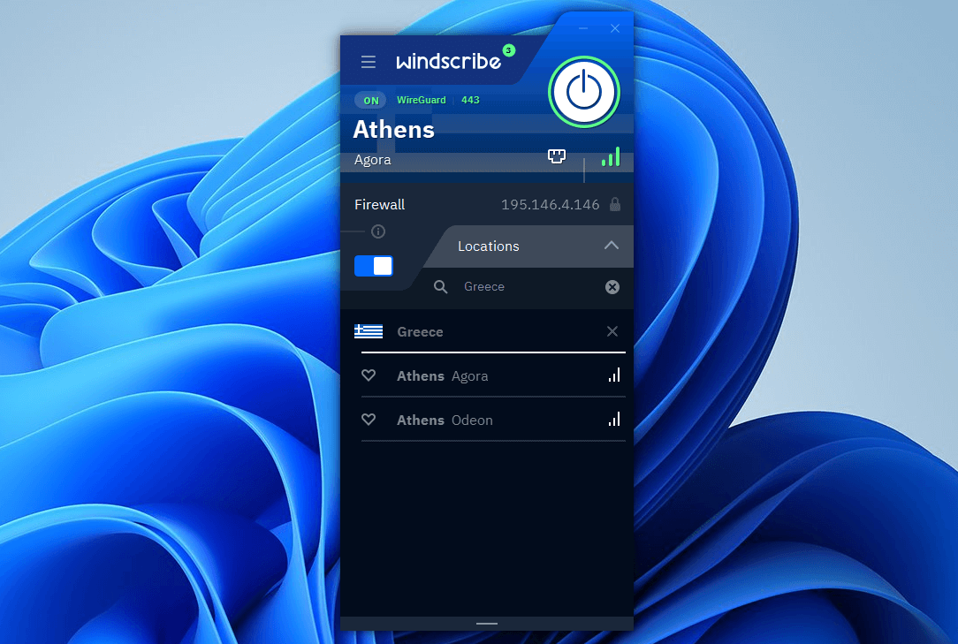Screen dimensions: 958x644
Task: Collapse the Locations panel
Action: pyautogui.click(x=611, y=246)
